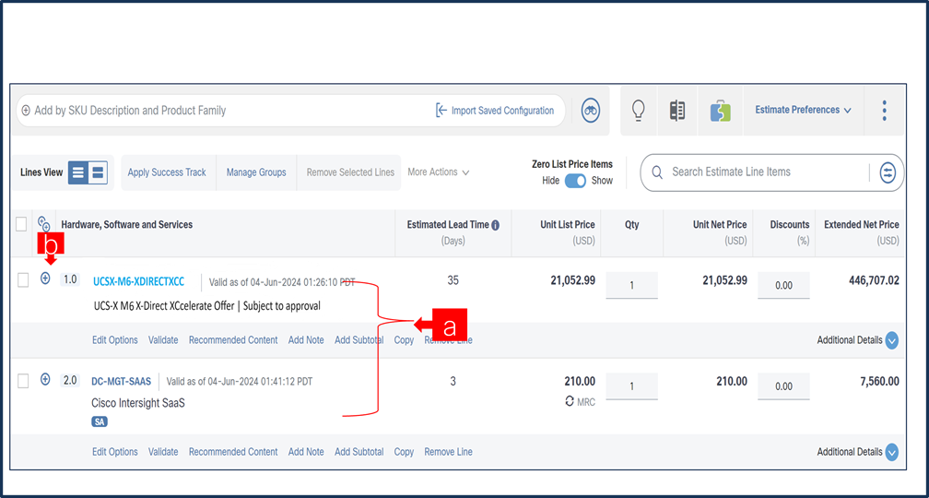Click Remove Line for DC-MGT-SAAS
929x498 pixels.
pos(448,452)
